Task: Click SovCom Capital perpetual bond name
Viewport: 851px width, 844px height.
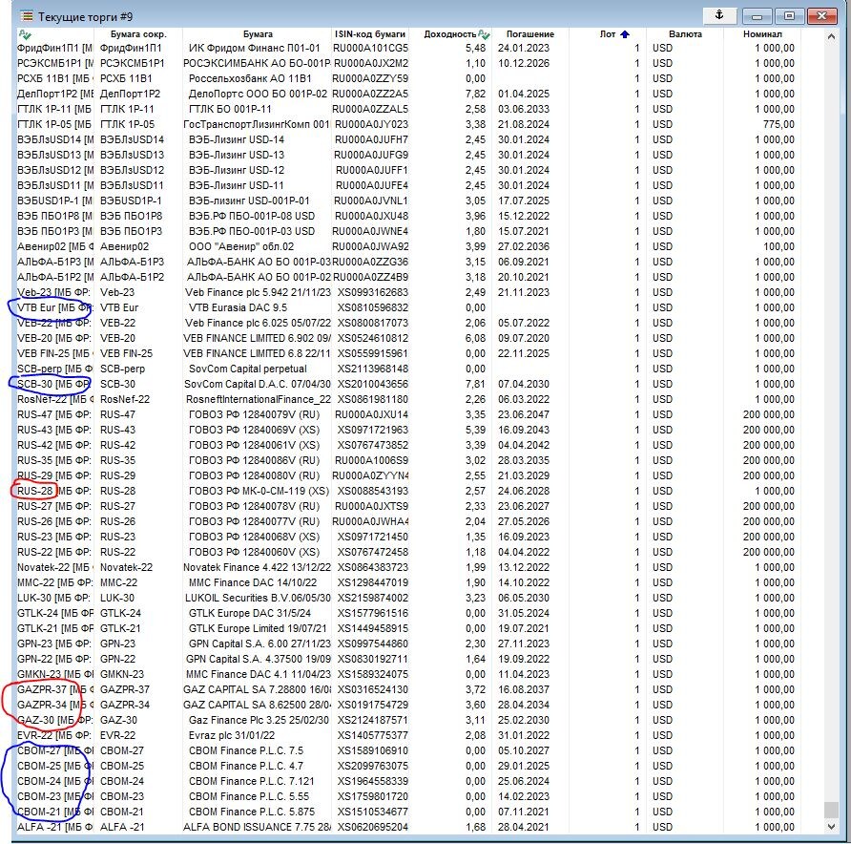Action: [248, 369]
